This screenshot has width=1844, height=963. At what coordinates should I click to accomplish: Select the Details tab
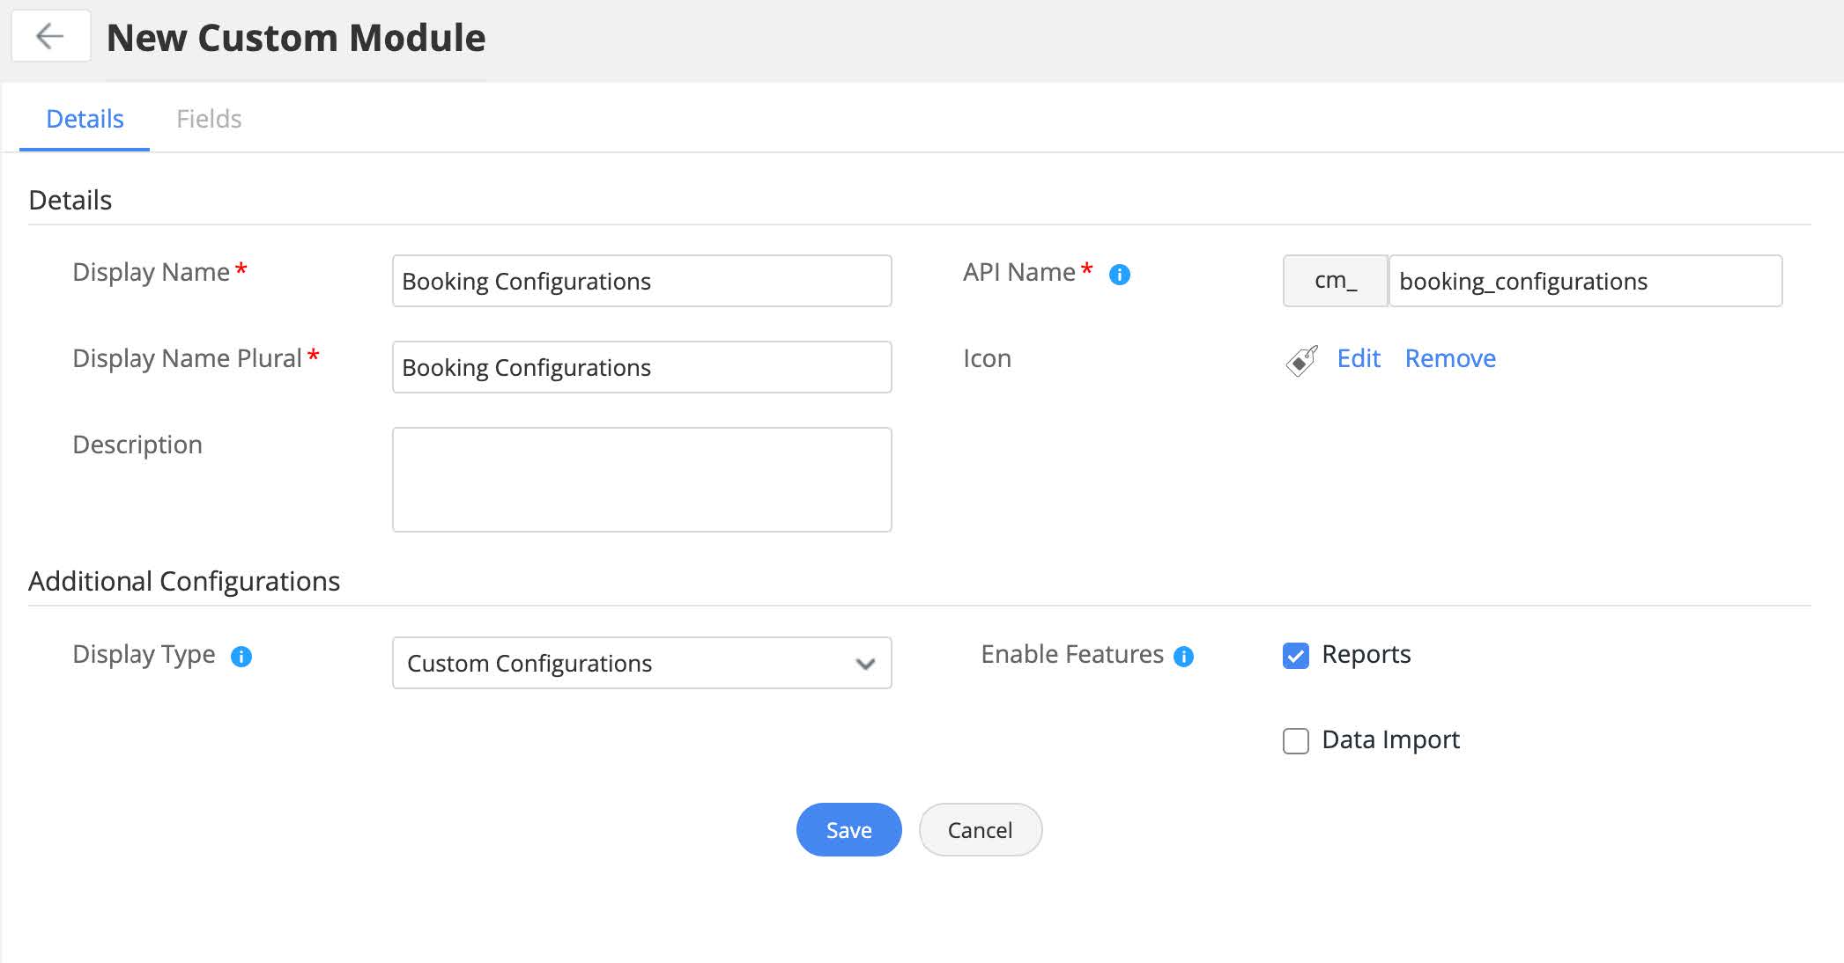85,119
